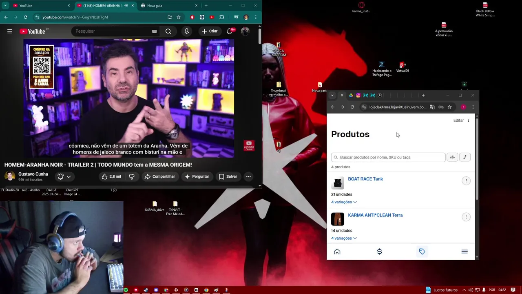The image size is (522, 294).
Task: Open Discord from the taskbar
Action: tap(156, 290)
